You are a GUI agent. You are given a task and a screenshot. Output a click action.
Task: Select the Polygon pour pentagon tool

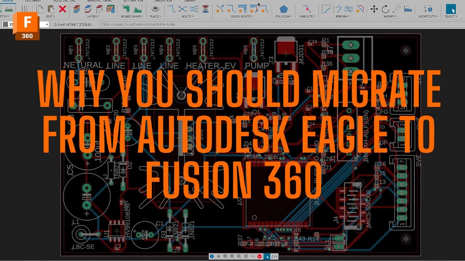283,9
